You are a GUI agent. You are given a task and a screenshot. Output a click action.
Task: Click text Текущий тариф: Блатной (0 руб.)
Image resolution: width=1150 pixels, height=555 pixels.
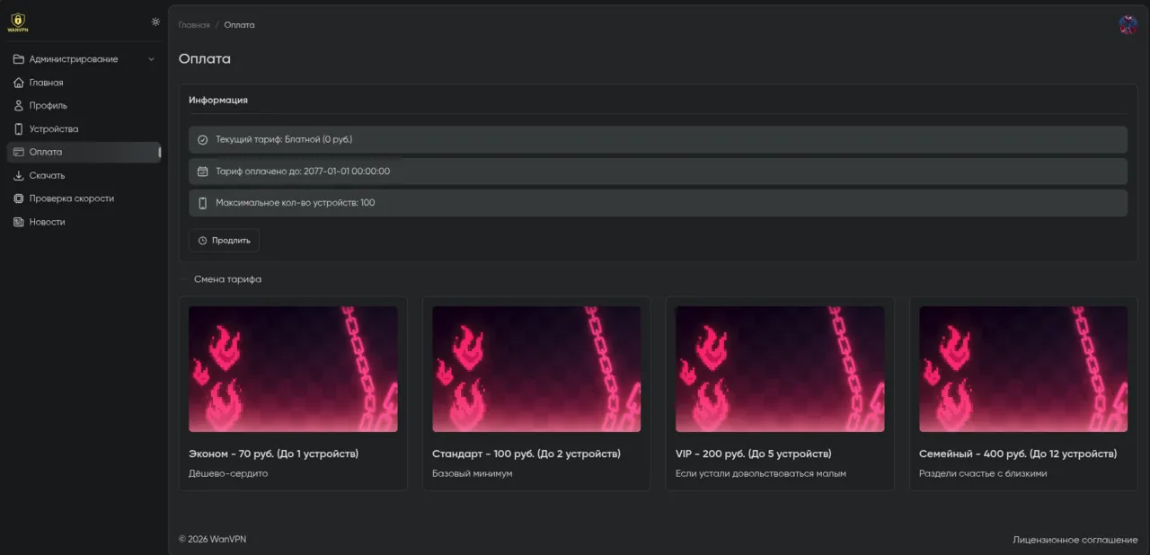284,140
